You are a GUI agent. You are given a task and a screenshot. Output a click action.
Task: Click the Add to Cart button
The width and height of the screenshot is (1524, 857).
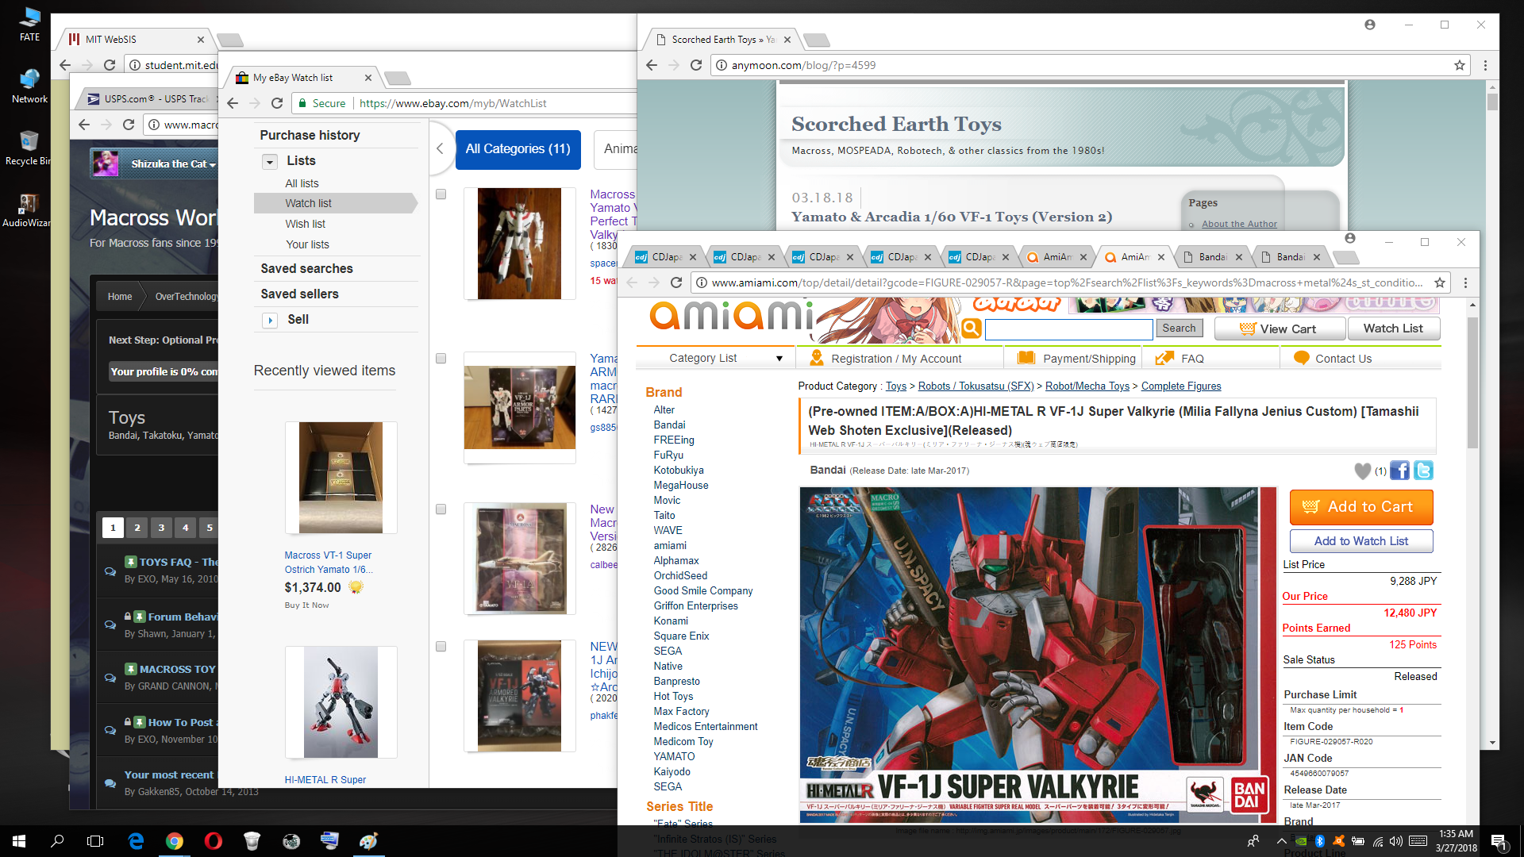point(1360,506)
